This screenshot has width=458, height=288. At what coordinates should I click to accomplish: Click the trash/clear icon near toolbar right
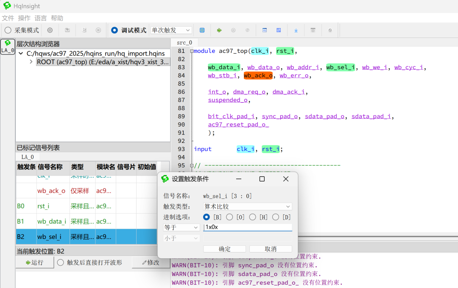[x=313, y=30]
